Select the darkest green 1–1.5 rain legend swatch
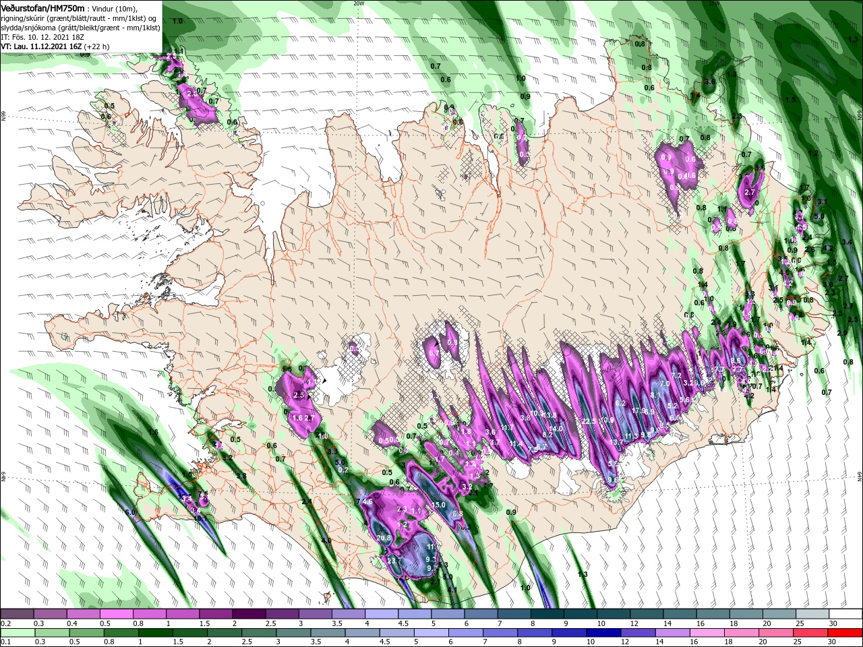This screenshot has width=863, height=647. click(155, 633)
